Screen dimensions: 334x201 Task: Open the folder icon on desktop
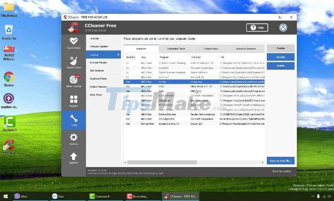(x=9, y=9)
